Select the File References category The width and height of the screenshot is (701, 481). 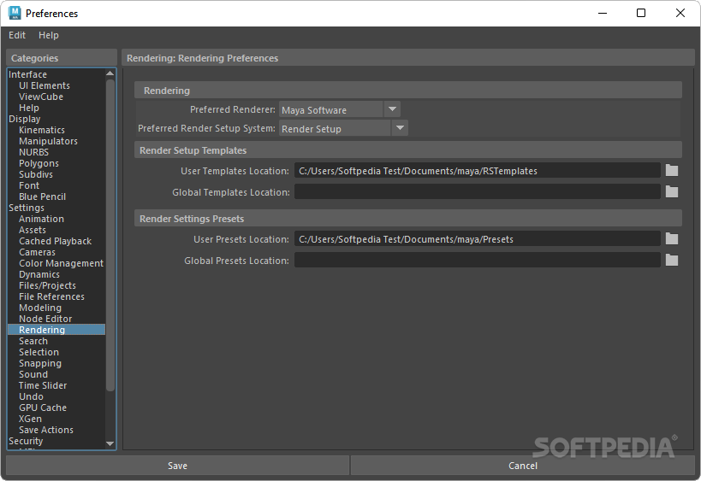point(51,296)
